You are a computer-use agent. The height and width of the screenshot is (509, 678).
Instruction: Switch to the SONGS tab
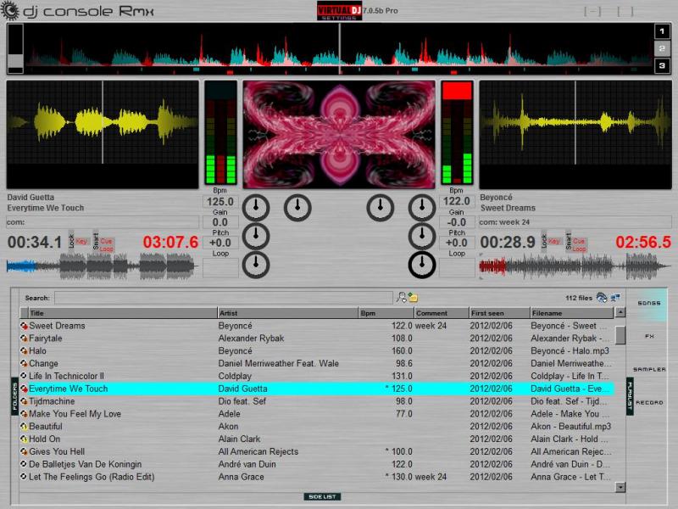649,303
